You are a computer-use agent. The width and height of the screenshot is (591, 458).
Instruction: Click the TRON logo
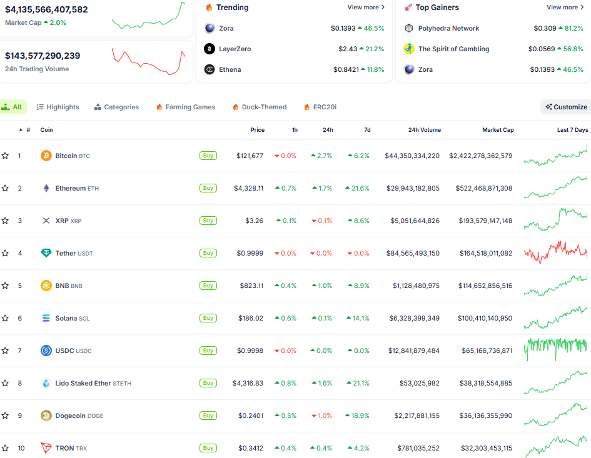tap(46, 448)
